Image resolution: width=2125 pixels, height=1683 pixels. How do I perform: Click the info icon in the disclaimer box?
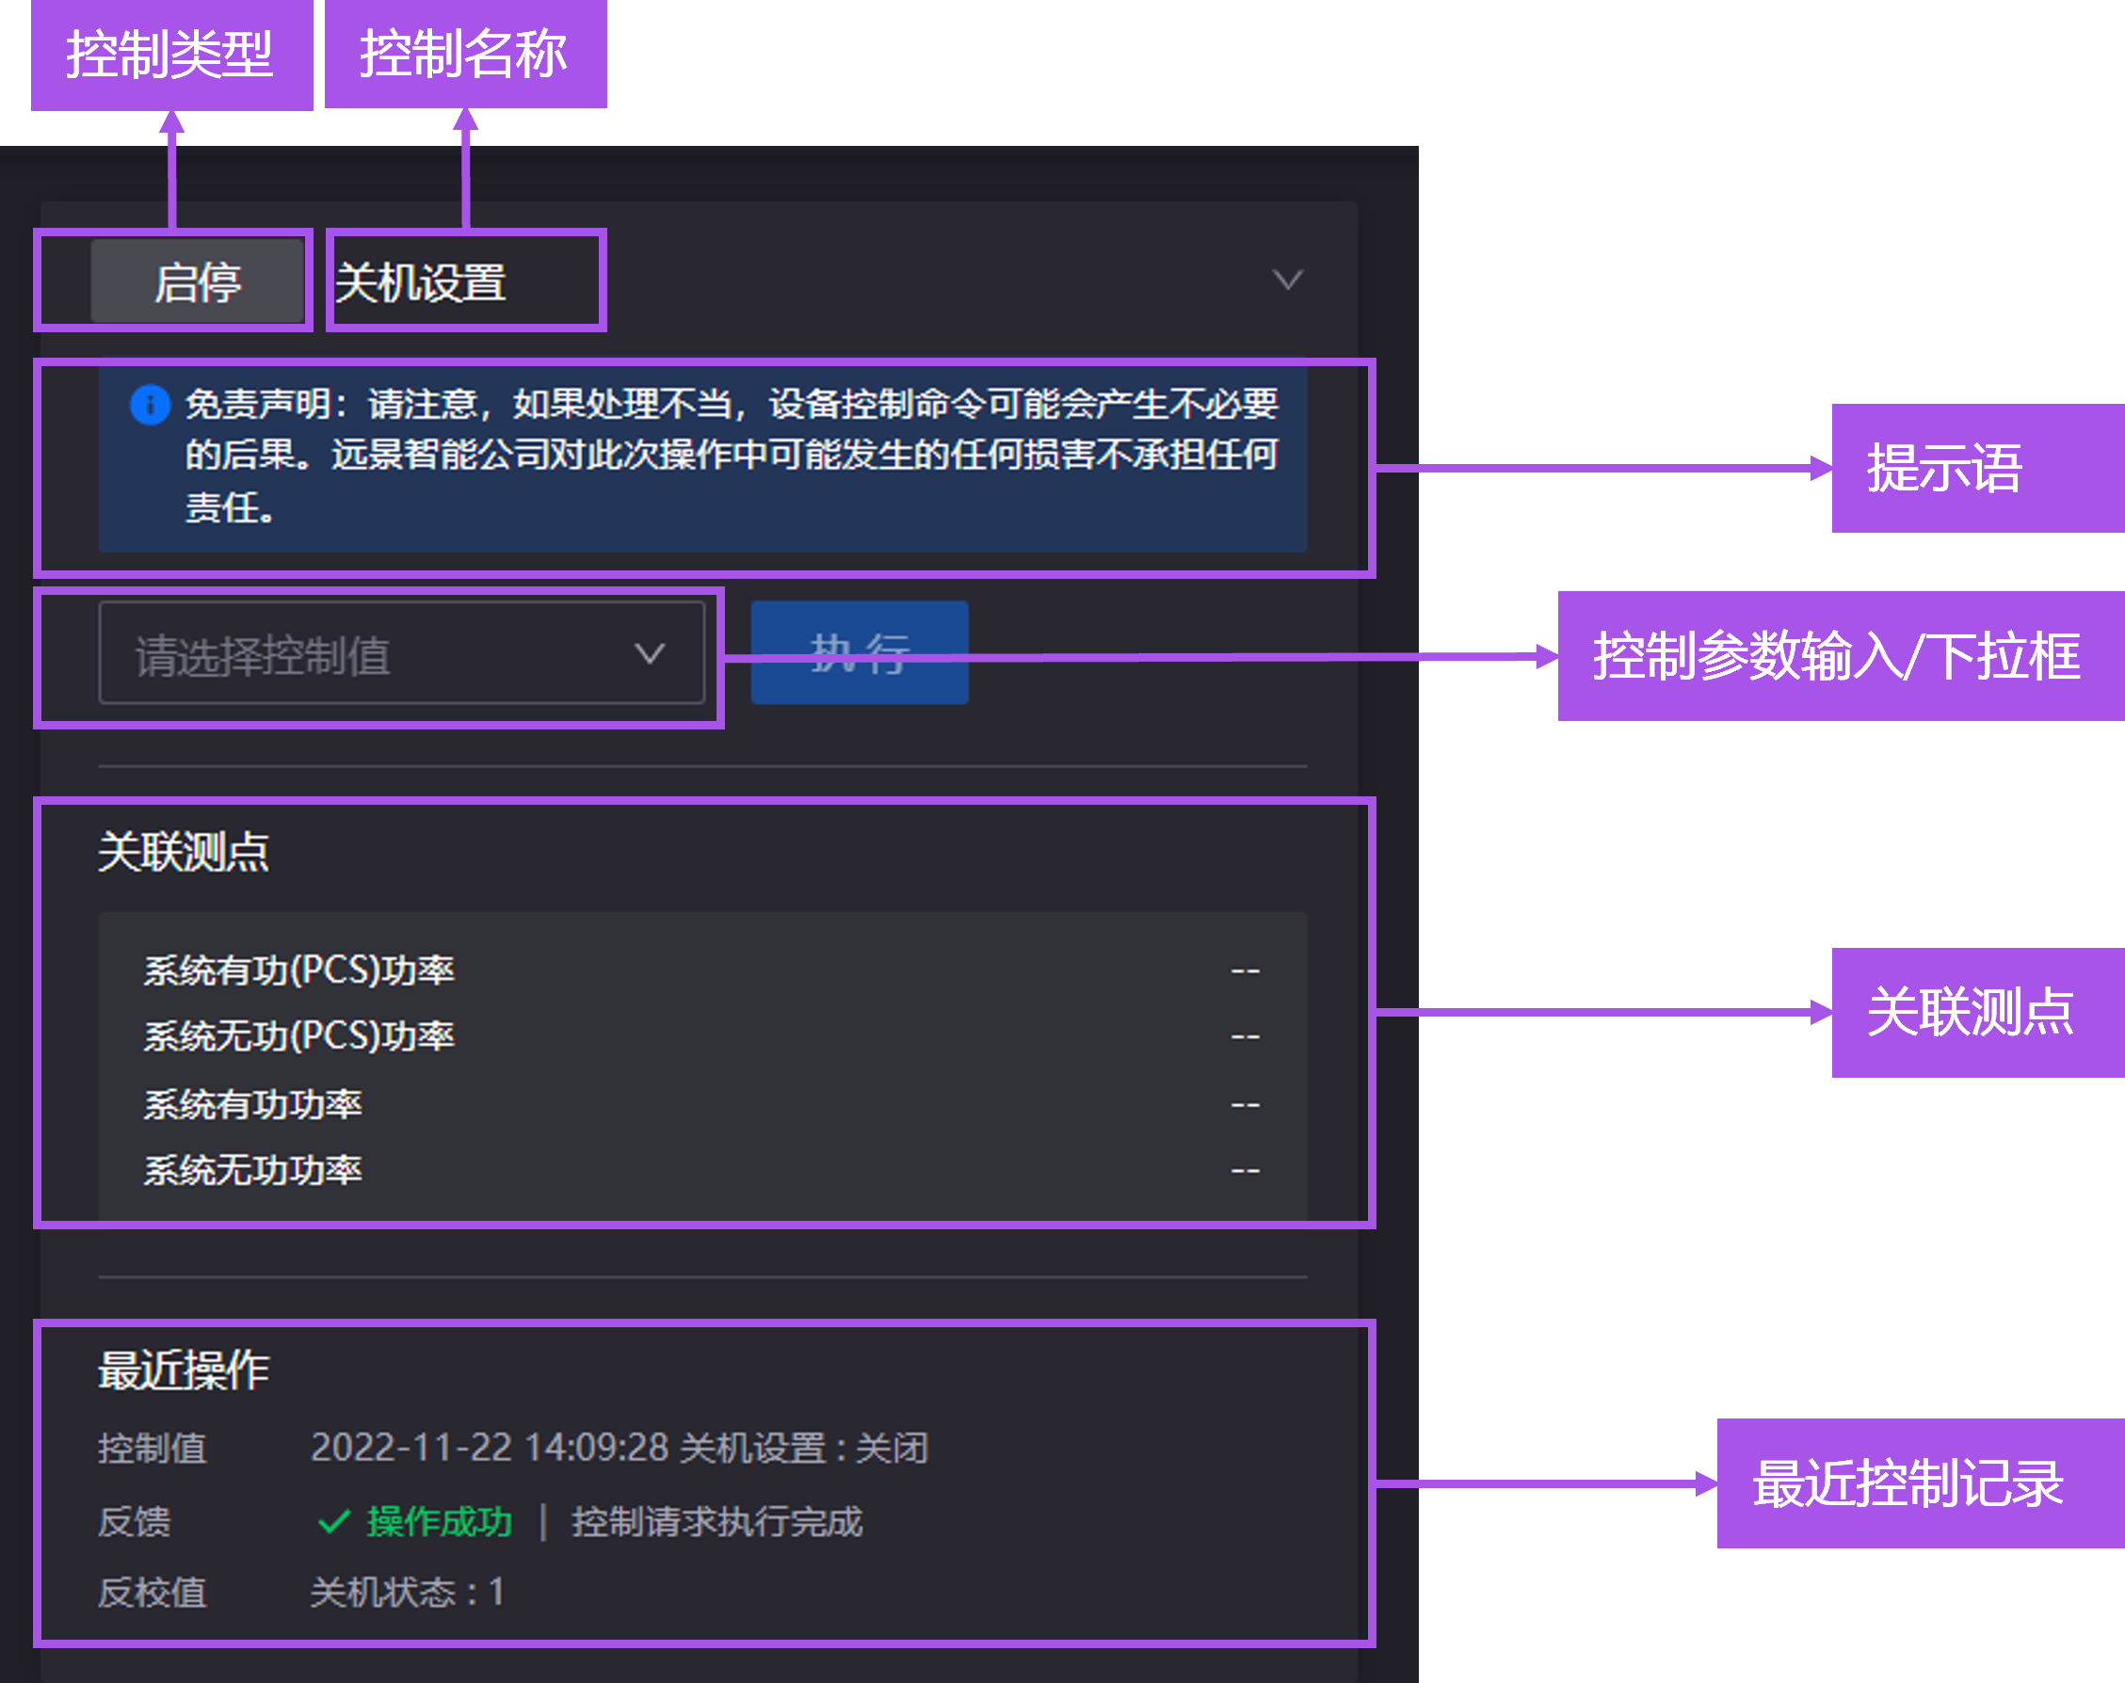(x=150, y=405)
